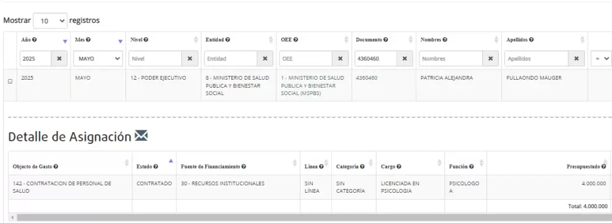Sort the OEE column
The image size is (612, 223).
[x=346, y=40]
